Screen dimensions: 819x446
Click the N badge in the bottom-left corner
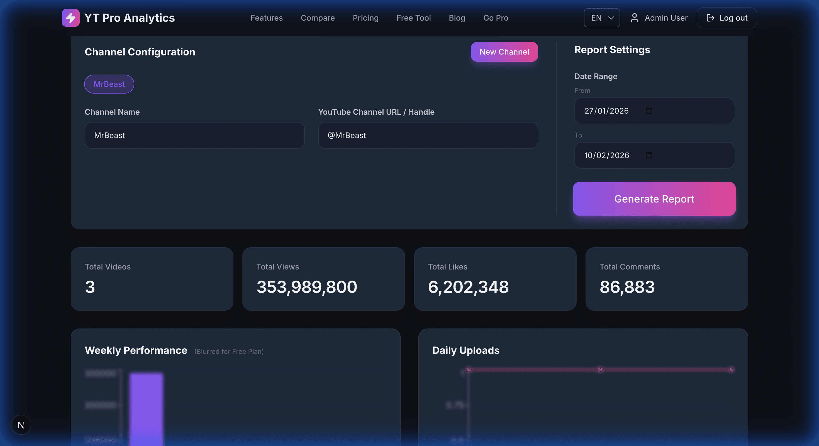coord(21,425)
